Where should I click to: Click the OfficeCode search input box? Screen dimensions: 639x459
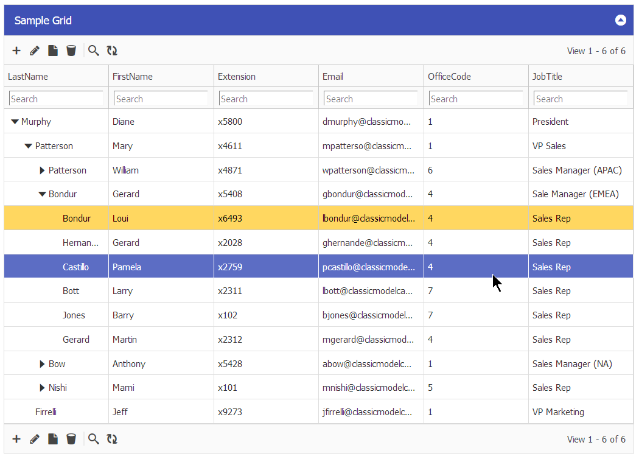(x=475, y=99)
